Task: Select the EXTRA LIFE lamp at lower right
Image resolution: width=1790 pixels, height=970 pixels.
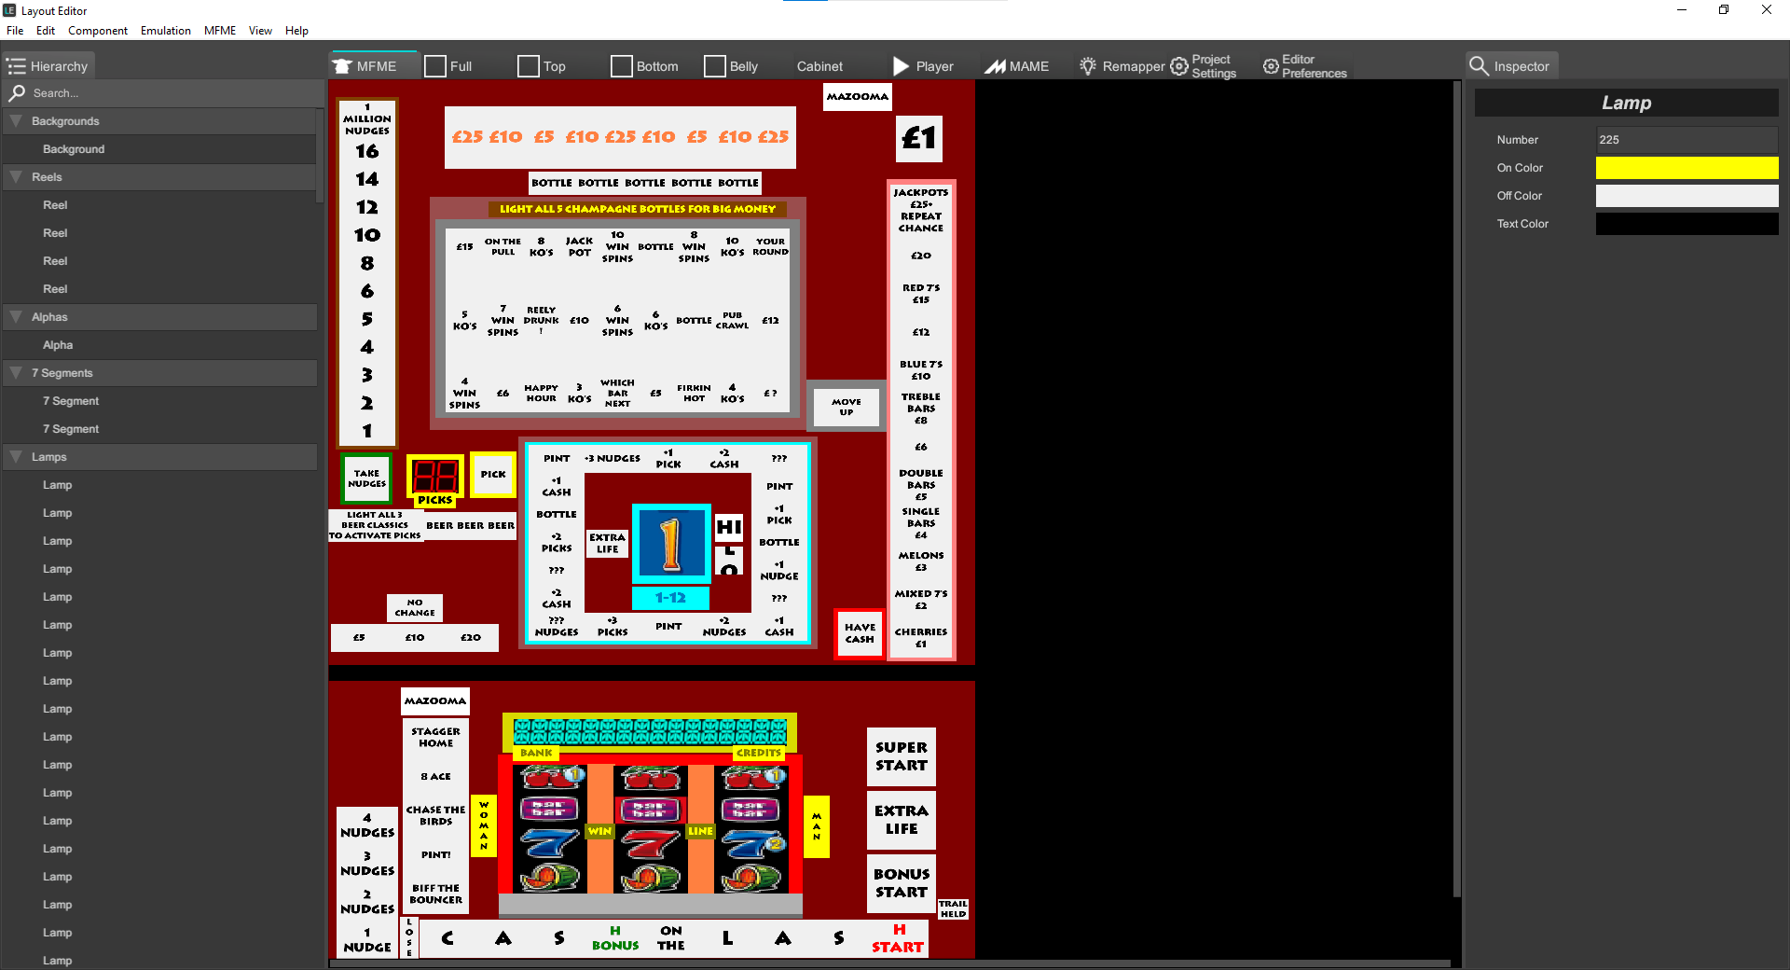Action: [x=902, y=820]
